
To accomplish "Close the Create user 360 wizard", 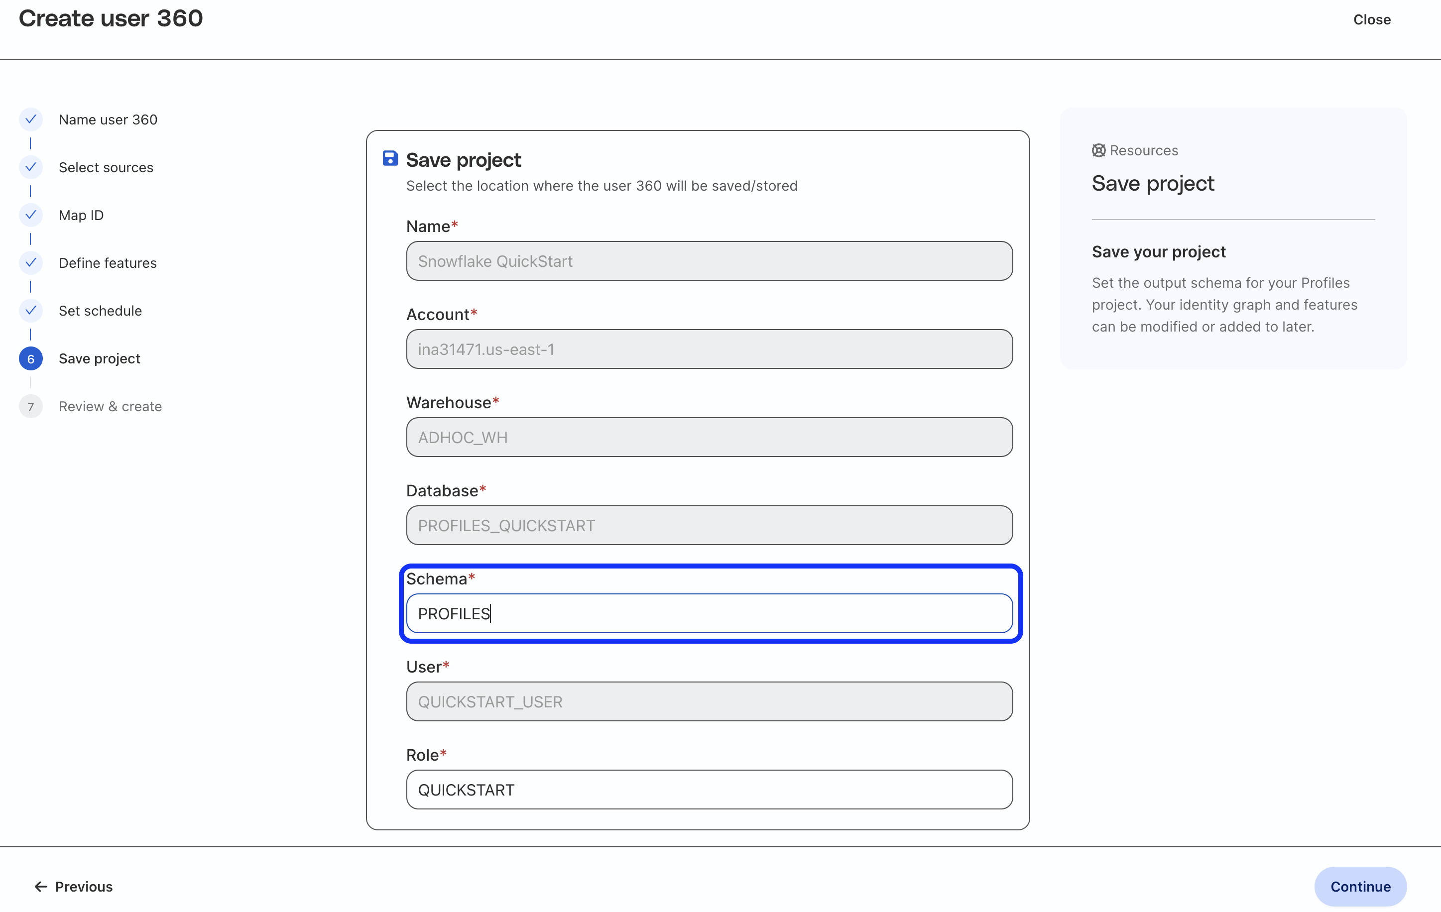I will point(1372,20).
